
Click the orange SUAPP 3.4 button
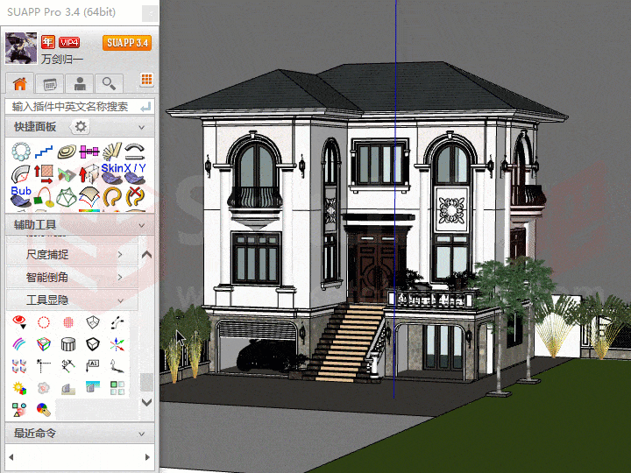tap(127, 43)
